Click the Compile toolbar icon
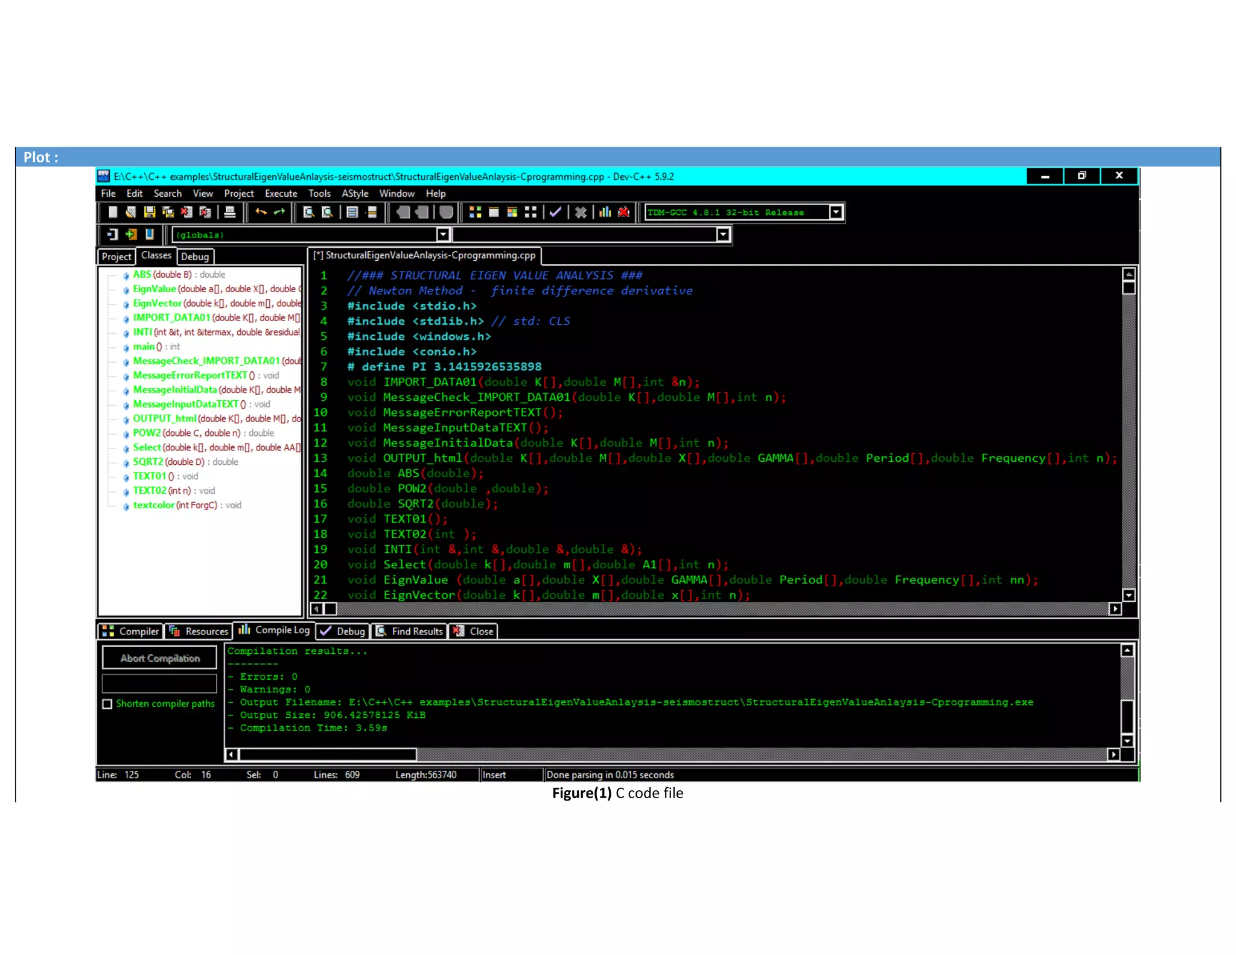This screenshot has width=1236, height=955. (x=475, y=212)
